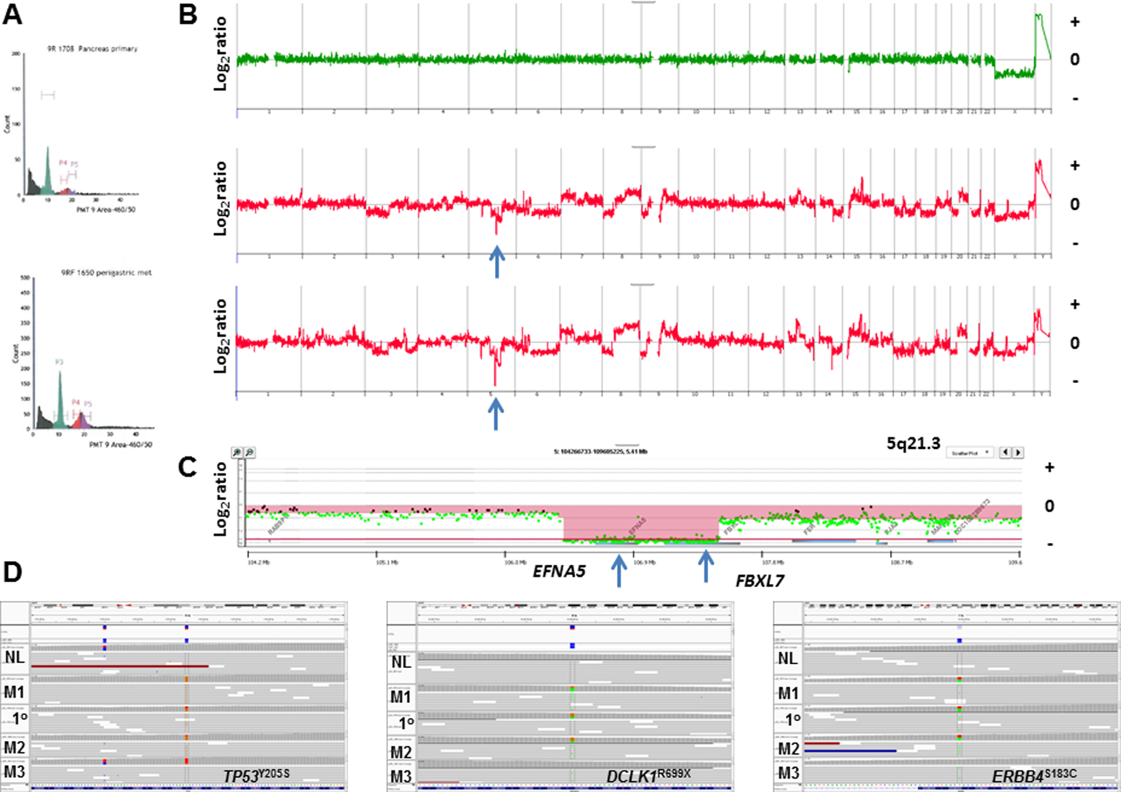1121x792 pixels.
Task: Select the NL track label in TP53 panel
Action: [14, 657]
